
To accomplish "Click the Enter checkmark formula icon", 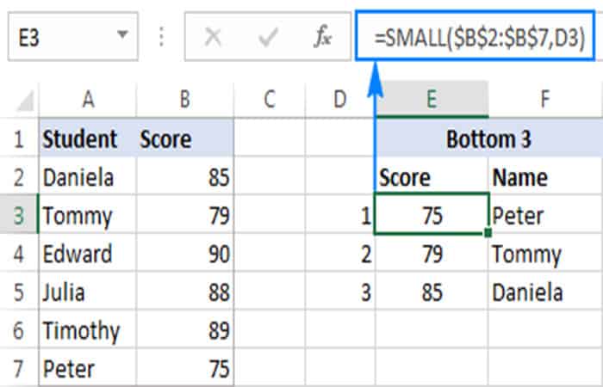I will pyautogui.click(x=268, y=38).
